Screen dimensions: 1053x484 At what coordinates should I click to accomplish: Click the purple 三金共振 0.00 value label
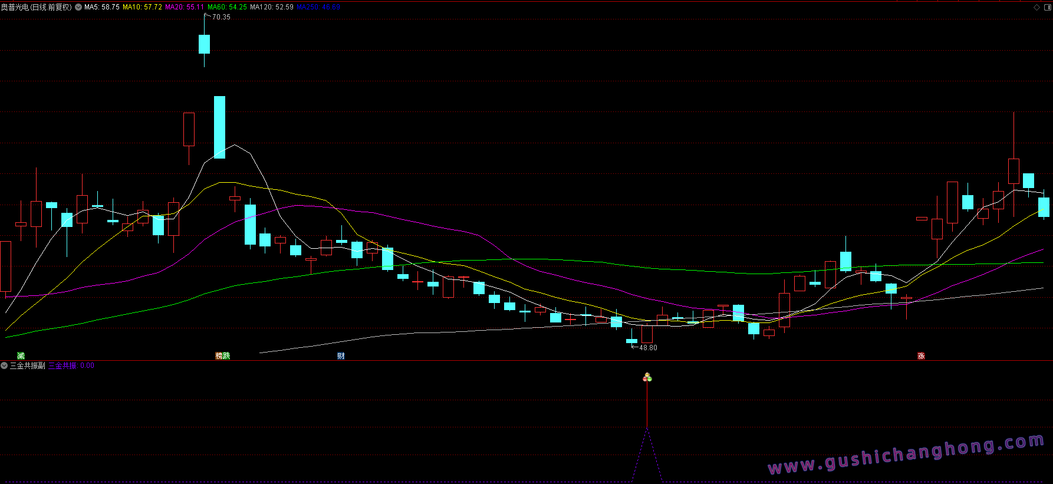pos(71,366)
